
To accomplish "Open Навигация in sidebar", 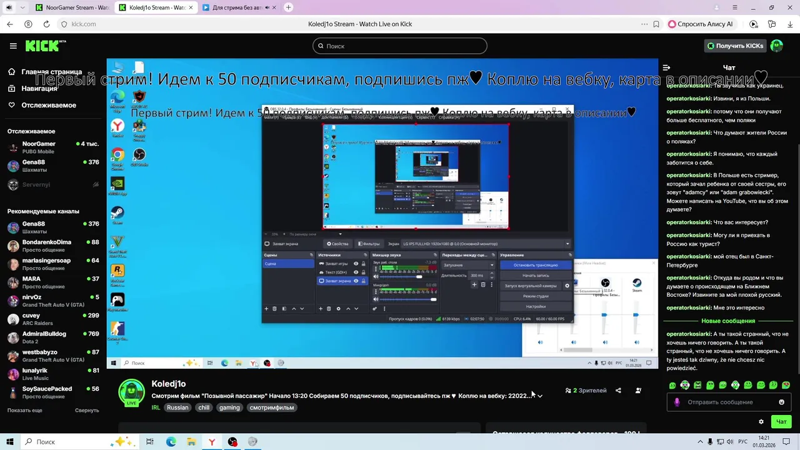I will pyautogui.click(x=39, y=88).
